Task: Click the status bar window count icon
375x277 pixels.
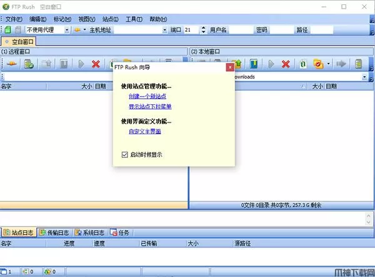Action: 4,271
